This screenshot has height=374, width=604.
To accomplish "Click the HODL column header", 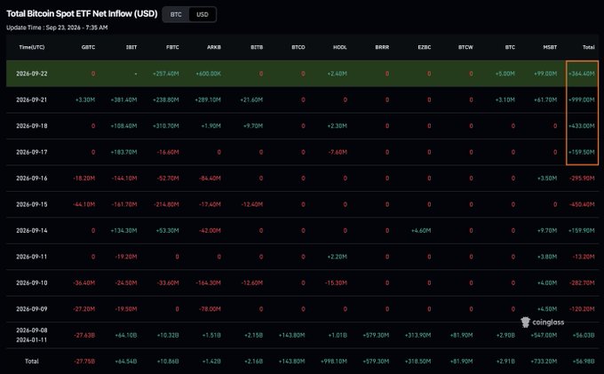I will (339, 47).
